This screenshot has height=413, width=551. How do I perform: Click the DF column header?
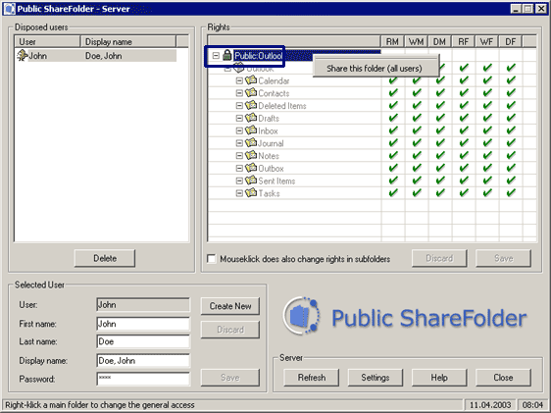tap(511, 42)
